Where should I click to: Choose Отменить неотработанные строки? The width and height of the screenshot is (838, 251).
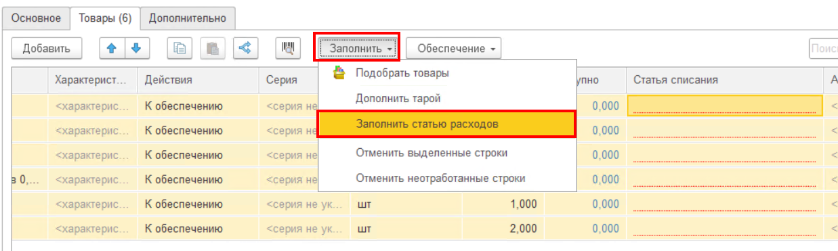coord(440,179)
